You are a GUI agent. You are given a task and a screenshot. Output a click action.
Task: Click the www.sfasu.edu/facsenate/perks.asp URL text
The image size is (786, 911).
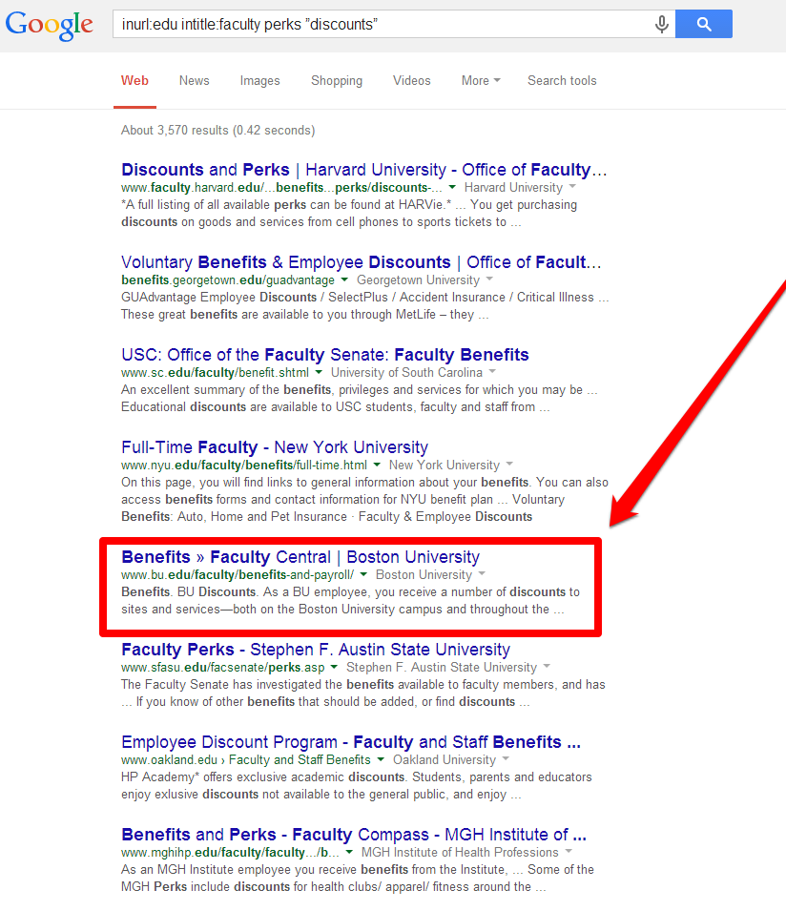[x=223, y=667]
